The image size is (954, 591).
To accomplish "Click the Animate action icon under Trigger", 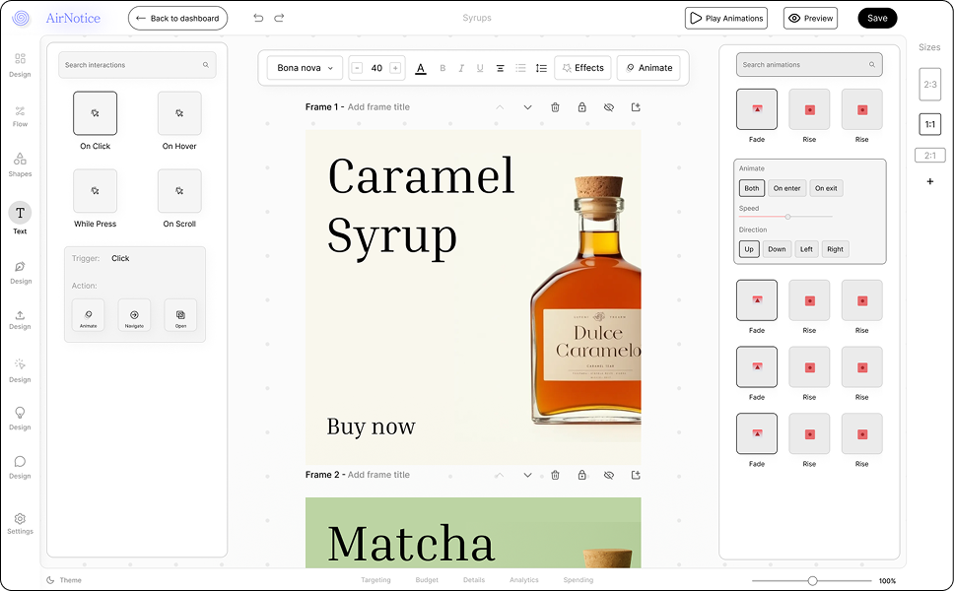I will point(88,315).
